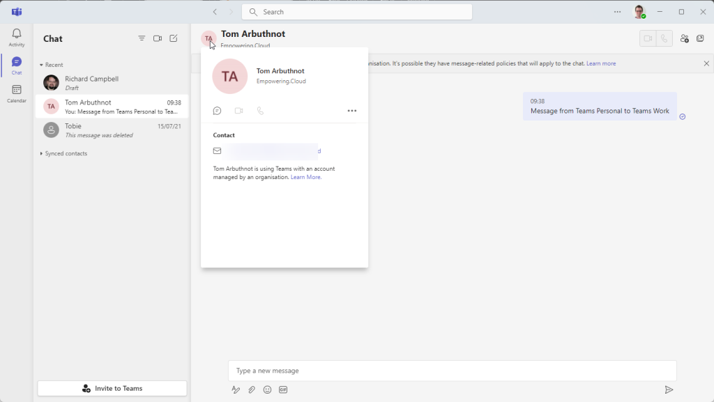The image size is (714, 402).
Task: Open the text format options
Action: 236,389
